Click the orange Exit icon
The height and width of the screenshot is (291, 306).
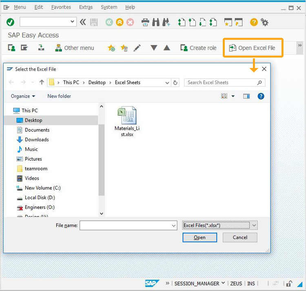click(120, 22)
